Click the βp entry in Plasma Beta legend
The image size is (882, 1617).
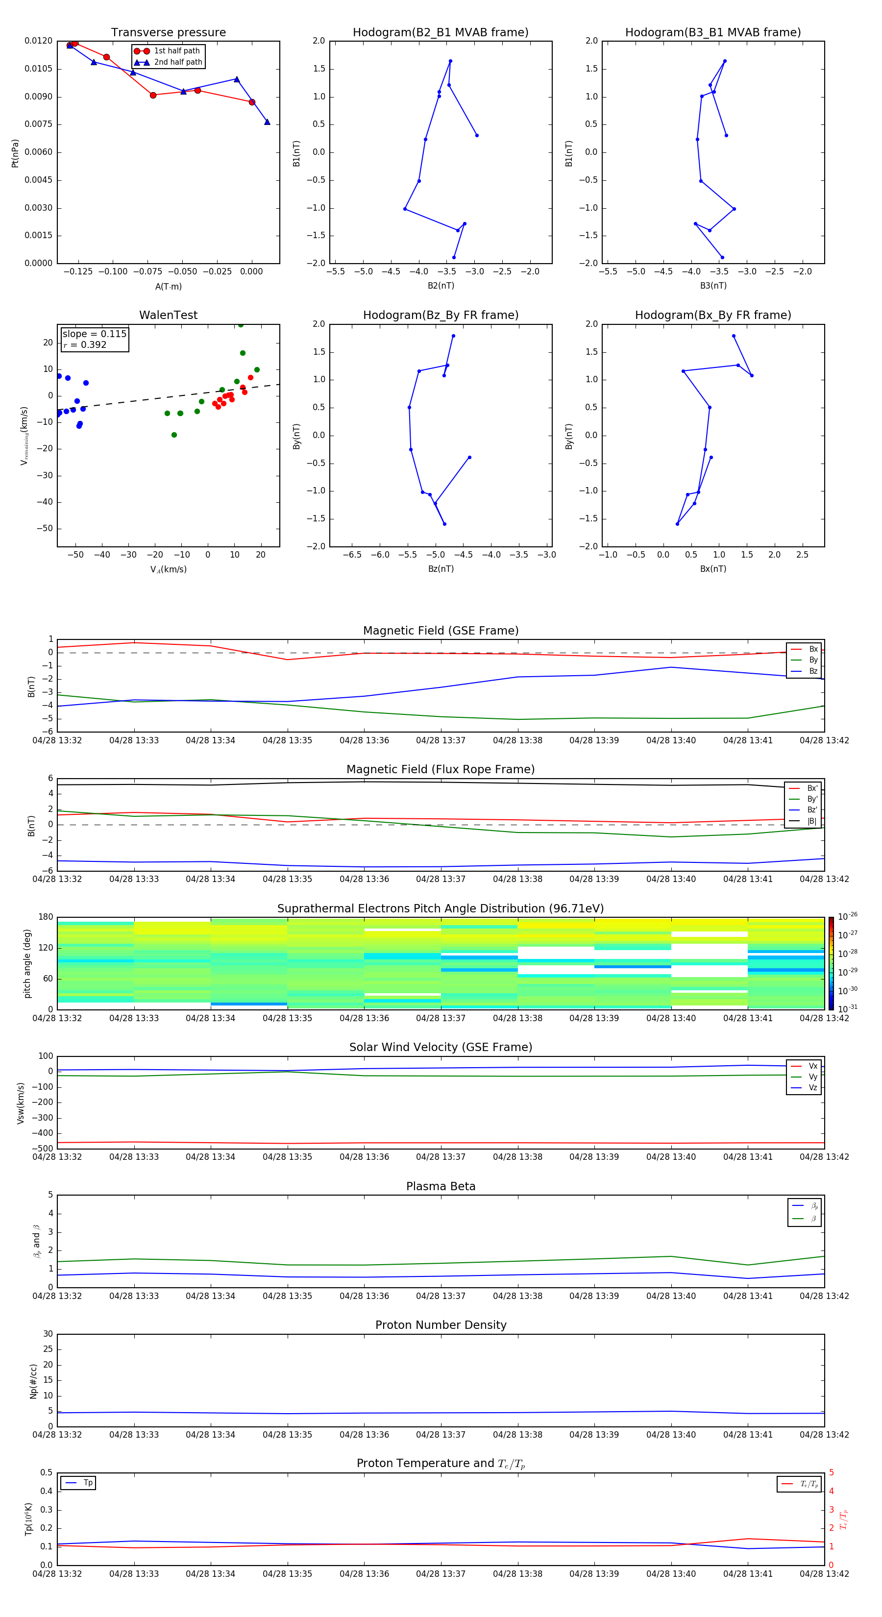[x=805, y=1206]
